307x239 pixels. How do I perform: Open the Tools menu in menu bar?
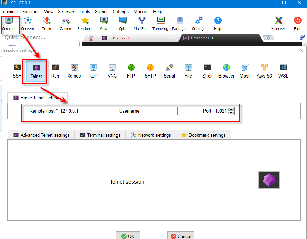pos(84,11)
